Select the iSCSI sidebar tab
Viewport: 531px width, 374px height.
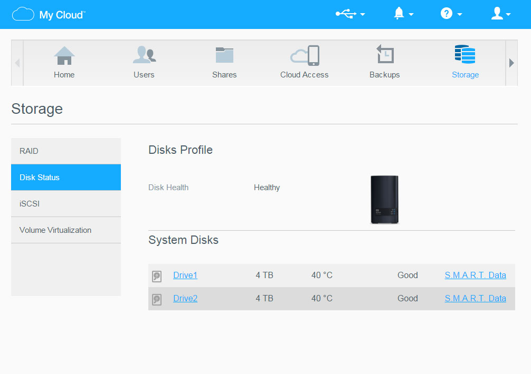pyautogui.click(x=66, y=204)
